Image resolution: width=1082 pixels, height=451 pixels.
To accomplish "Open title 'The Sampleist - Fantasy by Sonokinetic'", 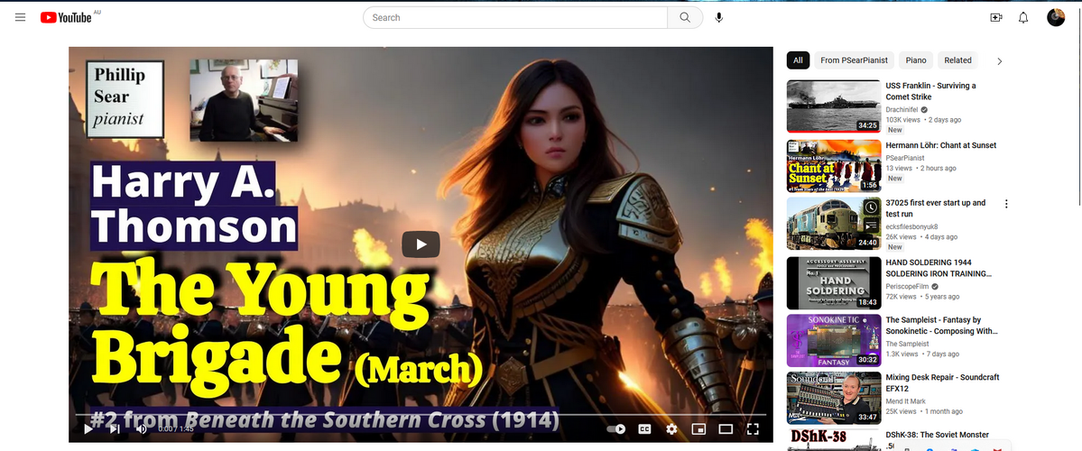I will click(941, 326).
